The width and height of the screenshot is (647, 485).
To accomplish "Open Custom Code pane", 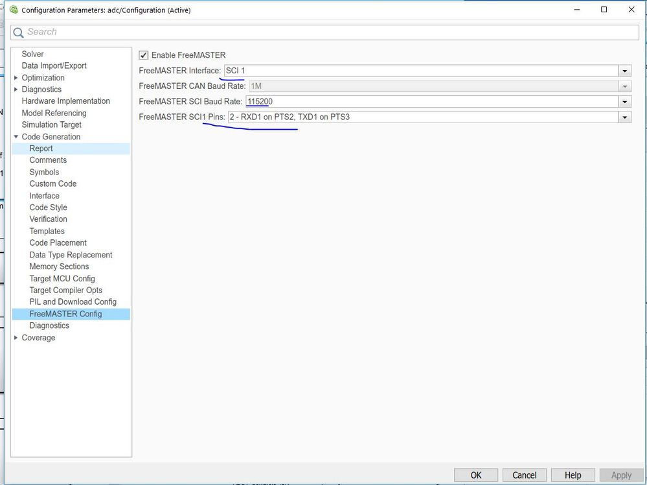I will tap(53, 184).
